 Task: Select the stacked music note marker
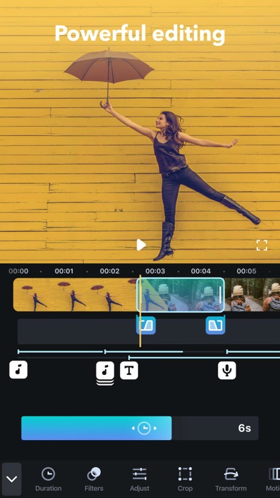point(105,371)
